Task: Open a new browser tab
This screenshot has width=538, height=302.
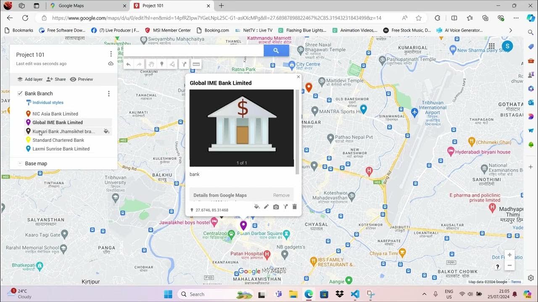Action: pos(222,6)
